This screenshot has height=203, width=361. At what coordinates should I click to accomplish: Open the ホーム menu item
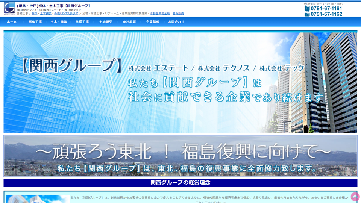click(x=12, y=22)
